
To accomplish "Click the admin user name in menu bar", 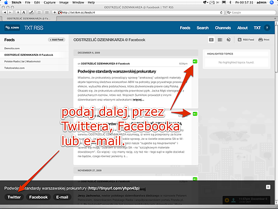I will coord(261,2).
